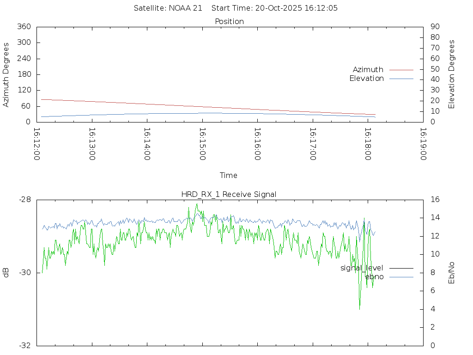Select the signal_level legend label
473x355 pixels.
(362, 268)
